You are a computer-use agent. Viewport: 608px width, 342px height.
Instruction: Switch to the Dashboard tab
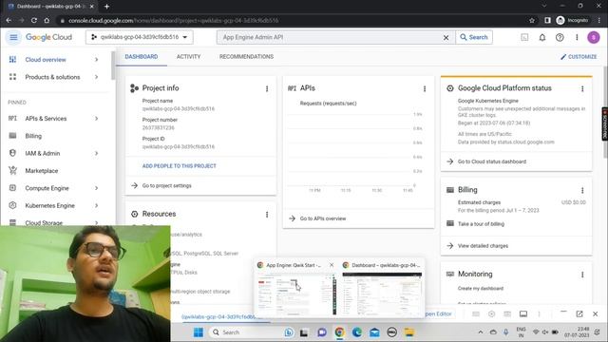142,57
